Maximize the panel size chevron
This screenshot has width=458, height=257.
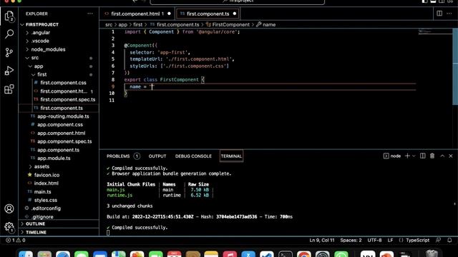pos(442,156)
